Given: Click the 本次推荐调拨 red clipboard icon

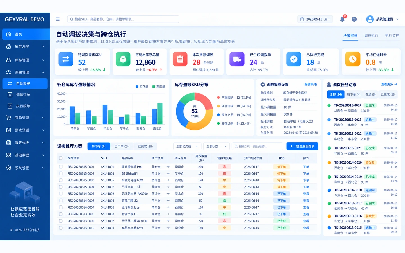Looking at the screenshot, I should tap(180, 59).
